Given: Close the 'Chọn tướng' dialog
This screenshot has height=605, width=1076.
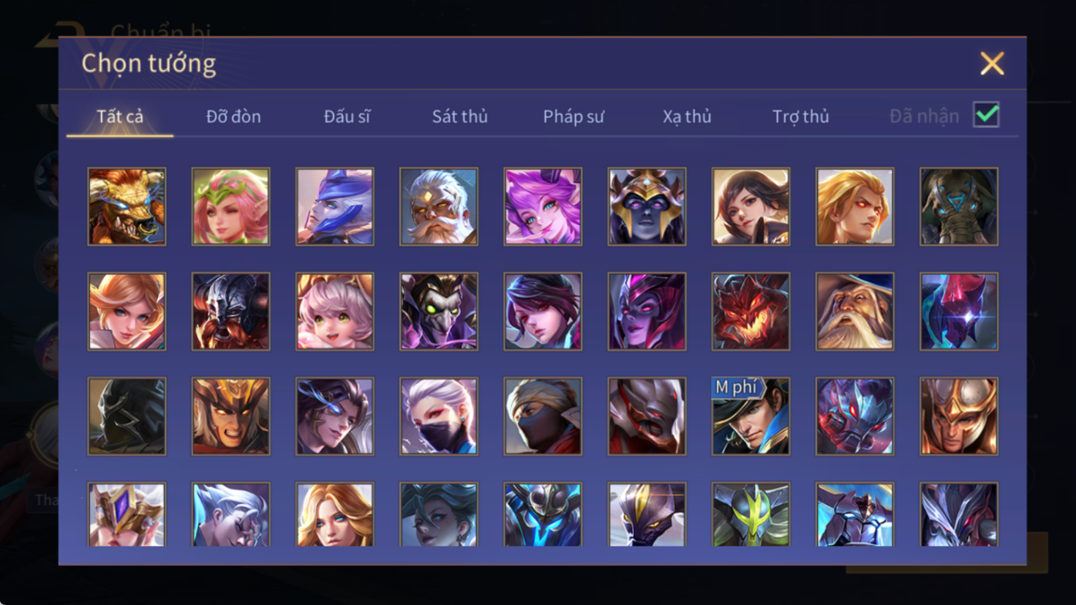Looking at the screenshot, I should [x=992, y=64].
